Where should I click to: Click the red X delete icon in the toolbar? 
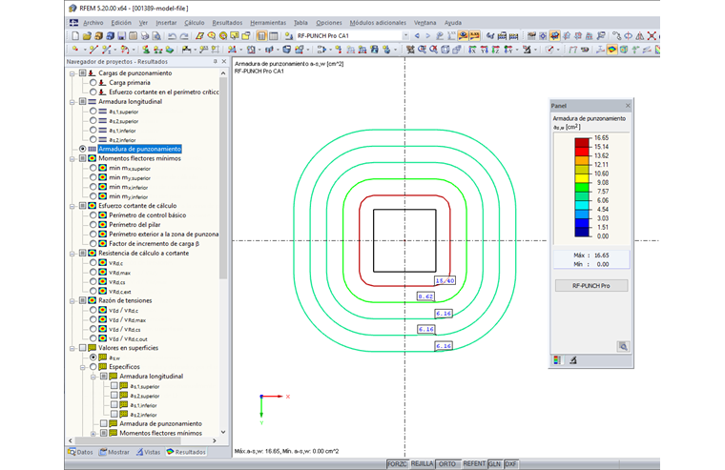[x=652, y=35]
